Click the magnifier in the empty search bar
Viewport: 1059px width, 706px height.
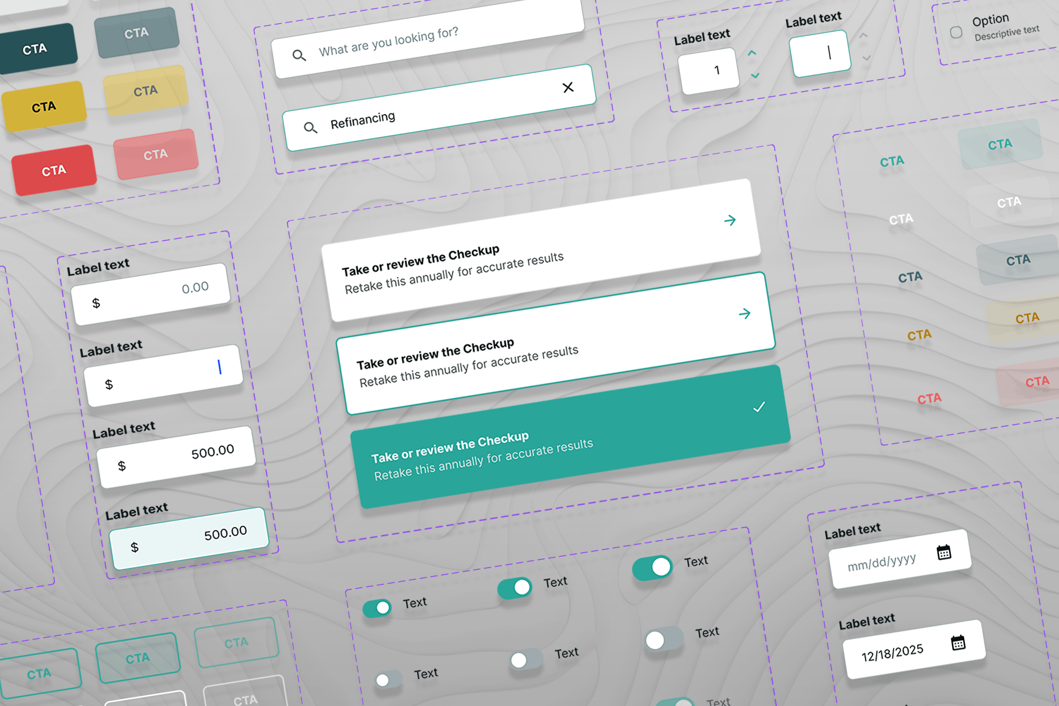tap(299, 55)
